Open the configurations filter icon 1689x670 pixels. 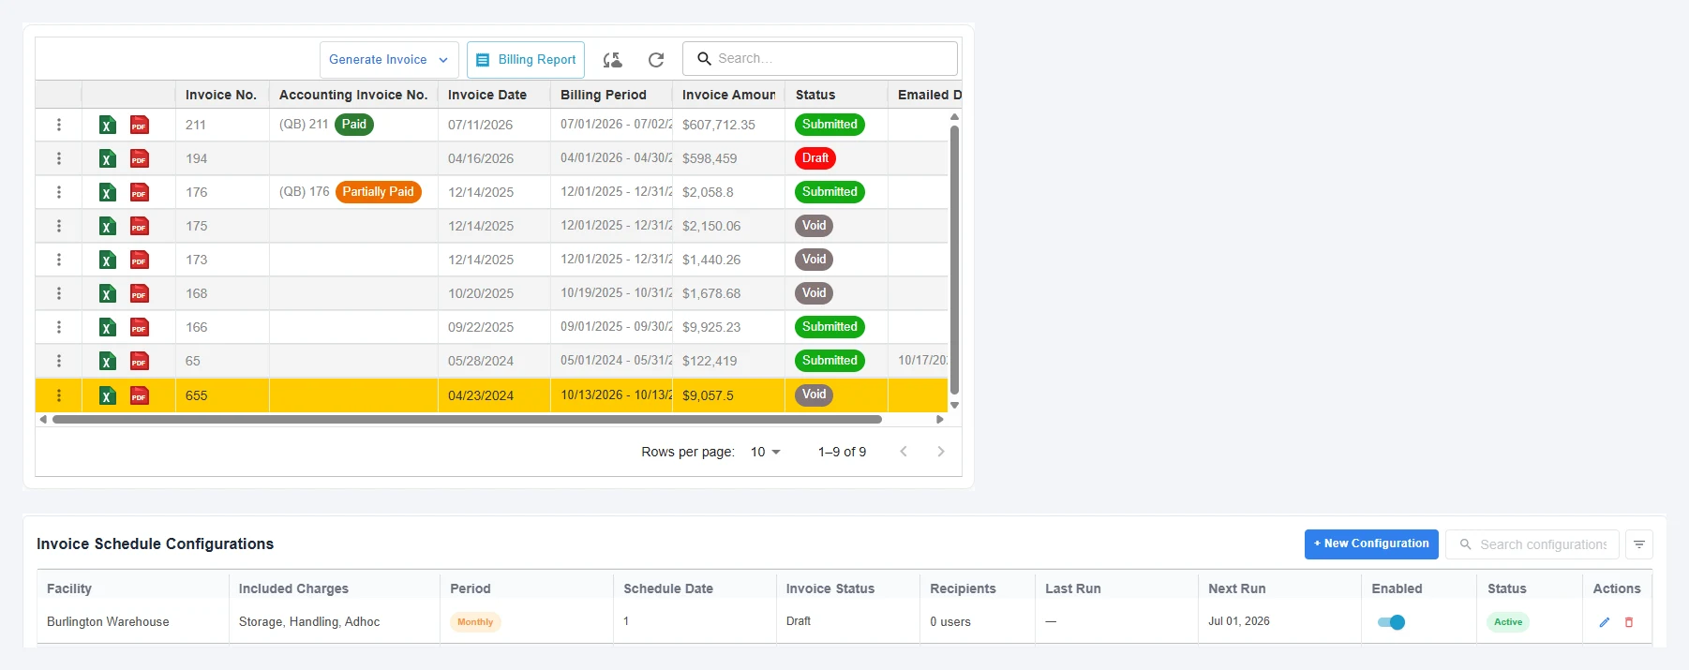[x=1639, y=544]
